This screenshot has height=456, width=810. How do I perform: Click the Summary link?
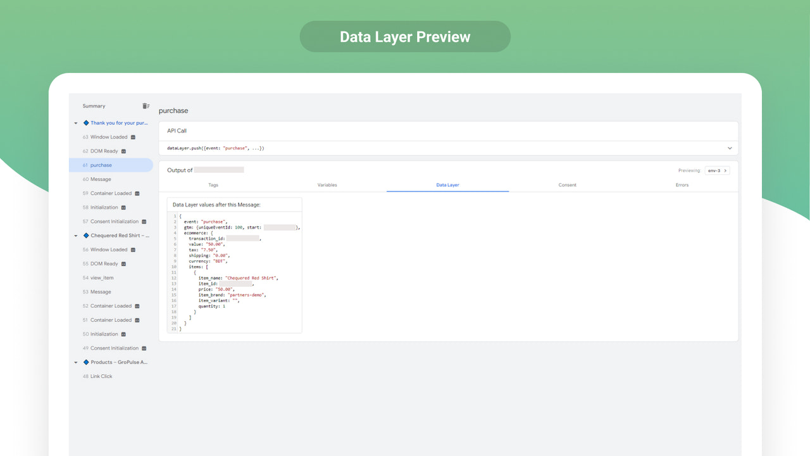pos(94,106)
